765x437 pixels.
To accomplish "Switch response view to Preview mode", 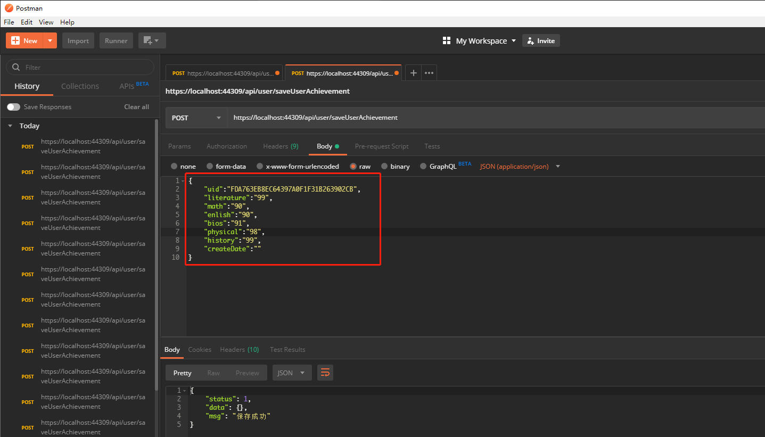I will click(247, 373).
